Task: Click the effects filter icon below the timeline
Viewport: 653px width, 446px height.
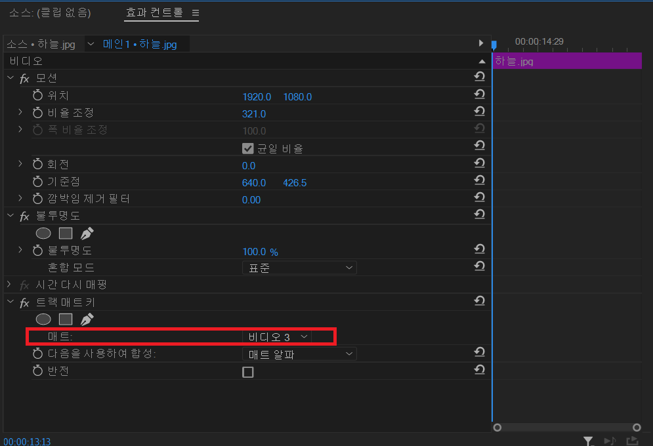Action: tap(589, 440)
